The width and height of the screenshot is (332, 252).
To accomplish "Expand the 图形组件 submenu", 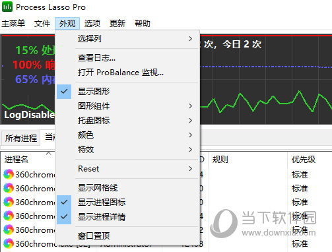I will coord(127,106).
